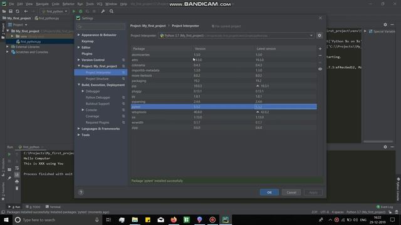Click the Save All toolbar icon
The image size is (401, 225).
click(11, 11)
